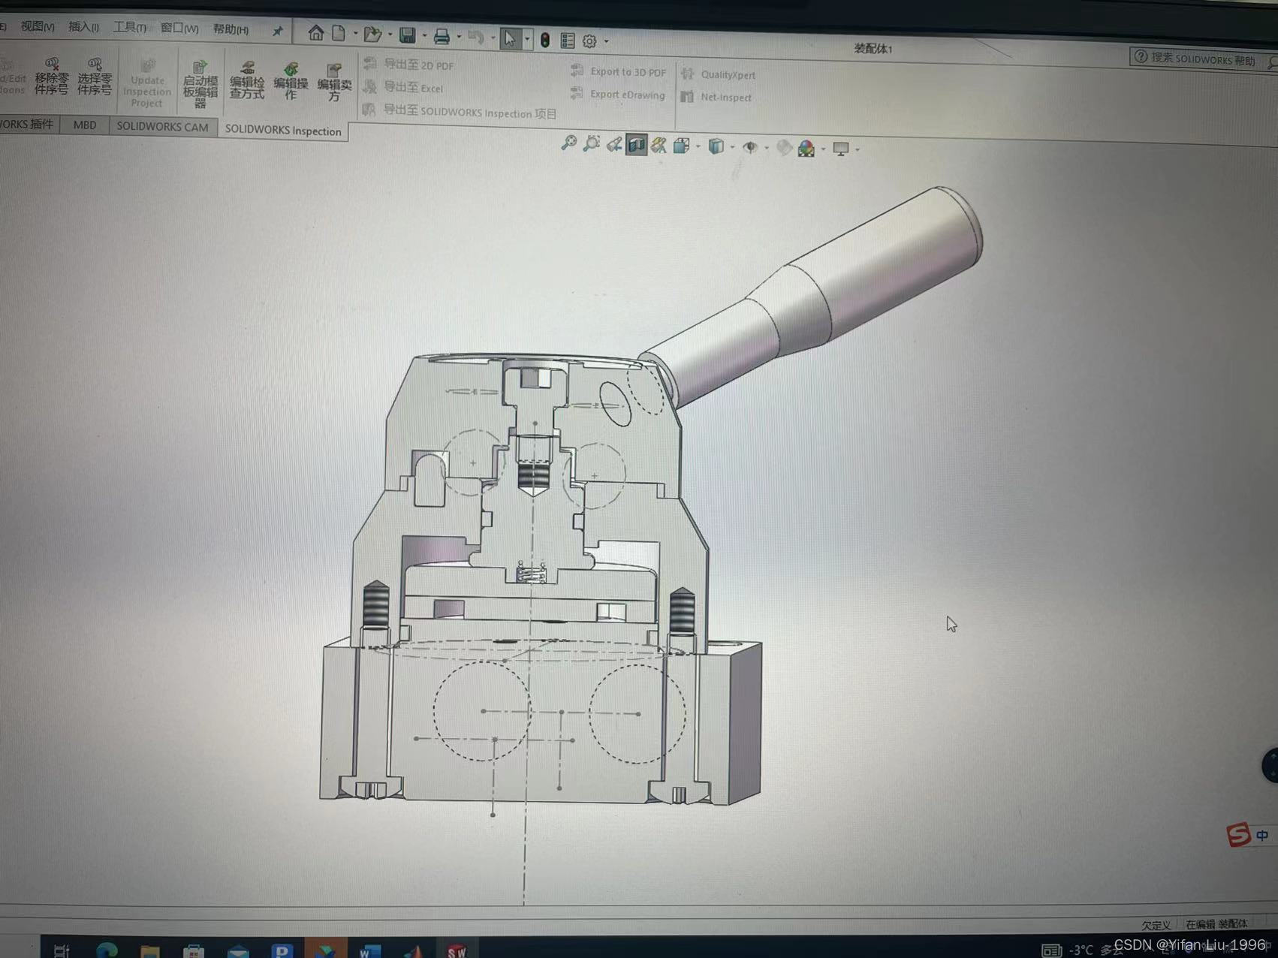Click the Task View taskbar icon
The width and height of the screenshot is (1278, 958).
pos(62,950)
